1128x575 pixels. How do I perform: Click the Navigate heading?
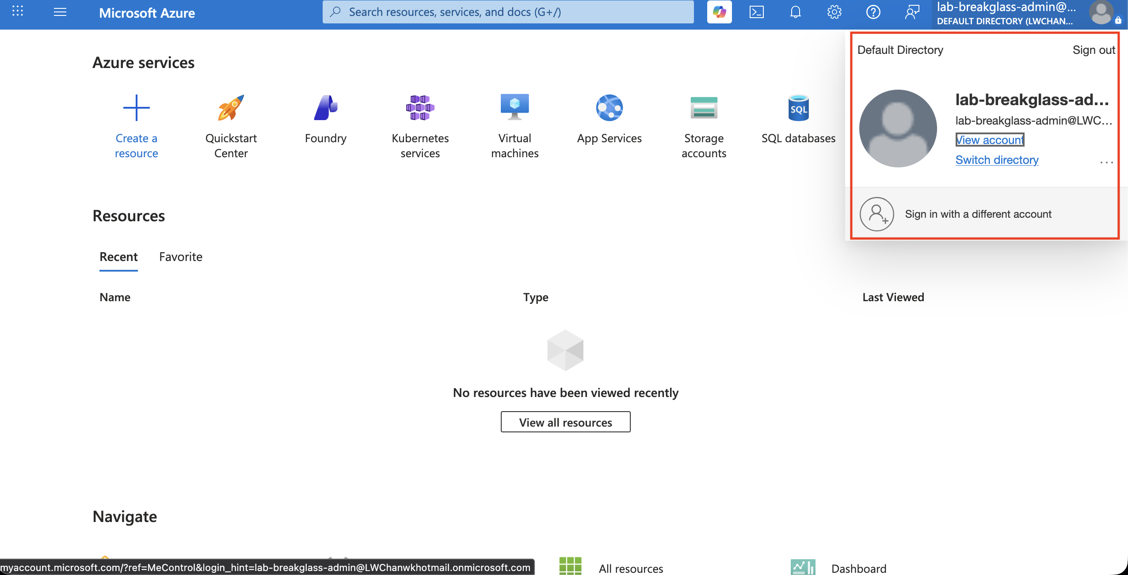tap(125, 516)
